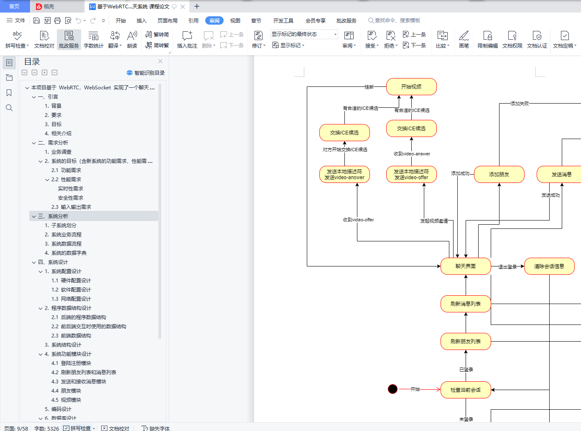Switch to the 视图 ribbon tab
Screen dimensions: 581x431
[x=235, y=20]
